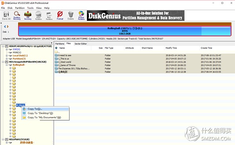Click the Save All toolbar icon
Screen dimensions: 235x145
[x=6, y=16]
